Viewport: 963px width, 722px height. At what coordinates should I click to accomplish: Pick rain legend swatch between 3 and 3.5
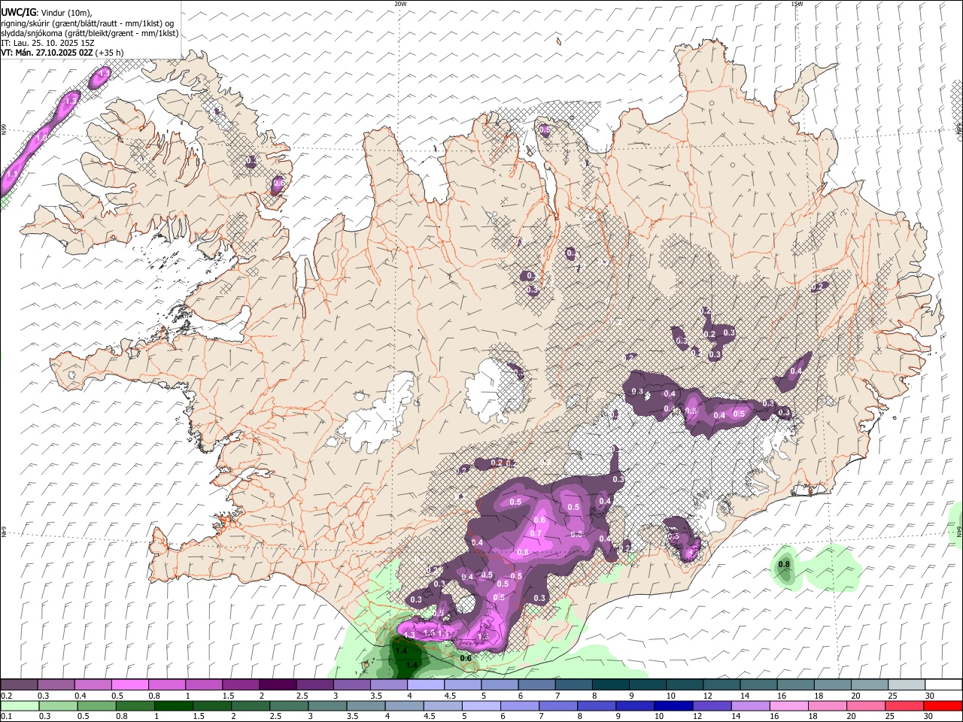click(x=327, y=706)
